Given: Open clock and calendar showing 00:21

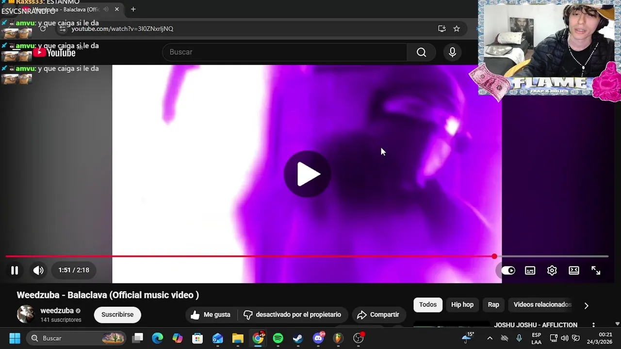Looking at the screenshot, I should coord(600,338).
